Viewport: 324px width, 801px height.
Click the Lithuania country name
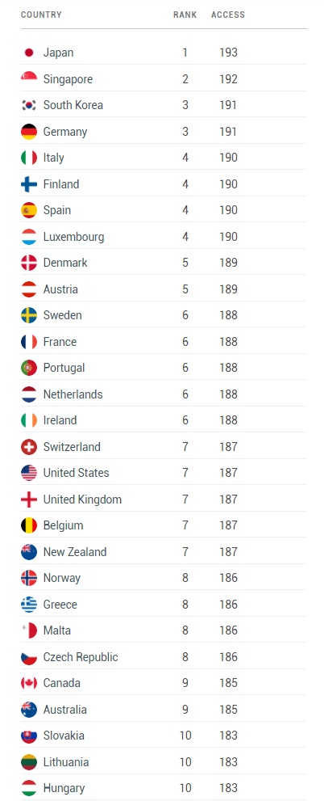click(x=66, y=762)
